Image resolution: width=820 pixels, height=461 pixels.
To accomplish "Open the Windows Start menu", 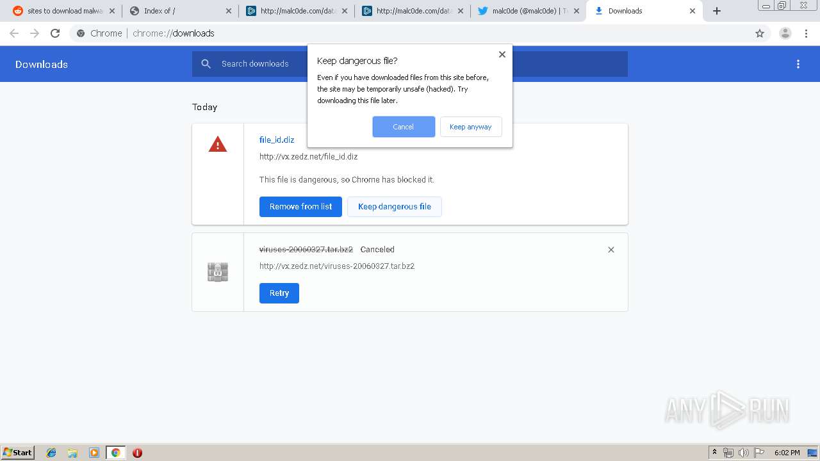I will point(18,453).
